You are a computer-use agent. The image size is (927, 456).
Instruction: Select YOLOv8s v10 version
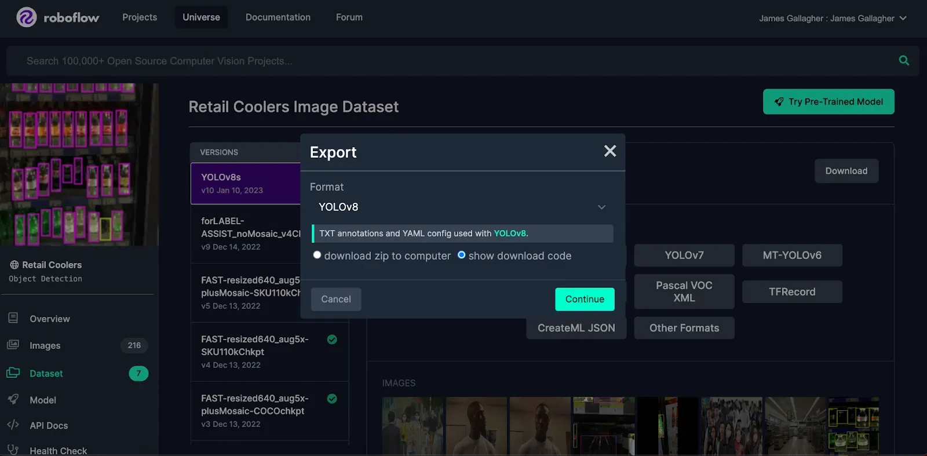(x=246, y=183)
